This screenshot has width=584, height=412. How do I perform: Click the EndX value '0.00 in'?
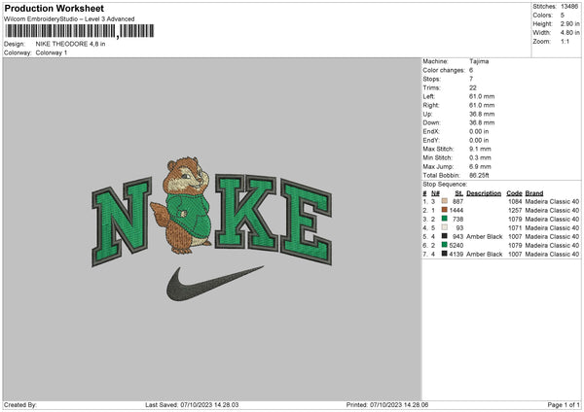point(479,131)
